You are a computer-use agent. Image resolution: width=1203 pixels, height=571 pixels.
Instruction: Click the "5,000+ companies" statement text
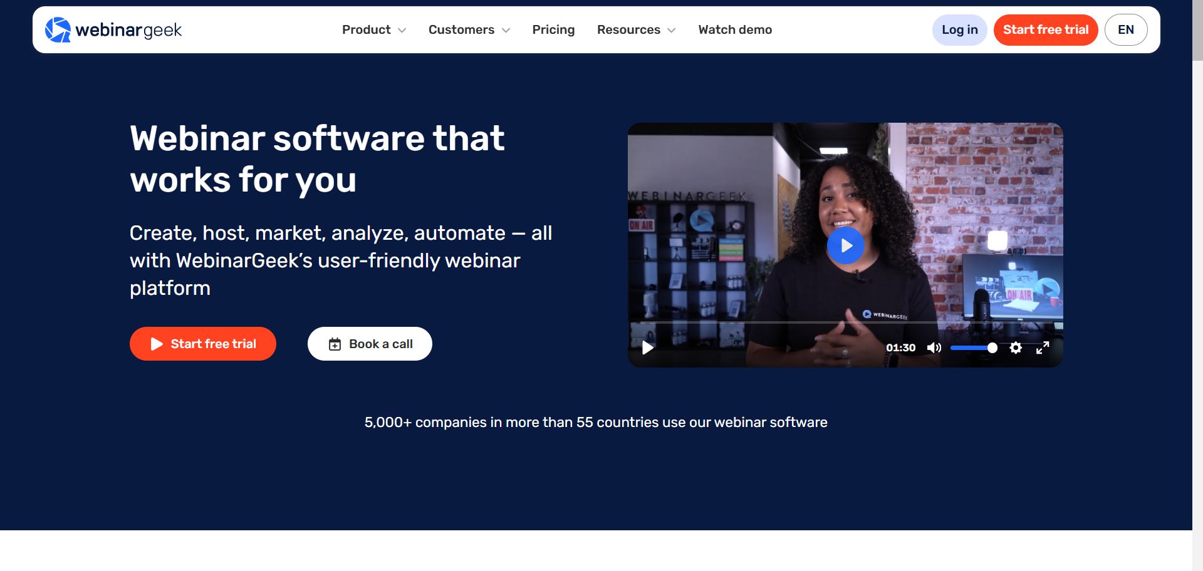[596, 423]
